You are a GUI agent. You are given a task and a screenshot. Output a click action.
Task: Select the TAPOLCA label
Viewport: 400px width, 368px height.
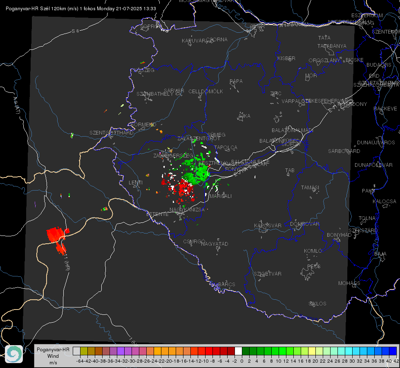pos(226,148)
